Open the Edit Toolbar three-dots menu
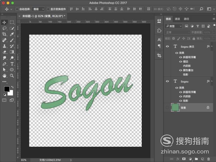This screenshot has height=162, width=216. [x=4, y=81]
